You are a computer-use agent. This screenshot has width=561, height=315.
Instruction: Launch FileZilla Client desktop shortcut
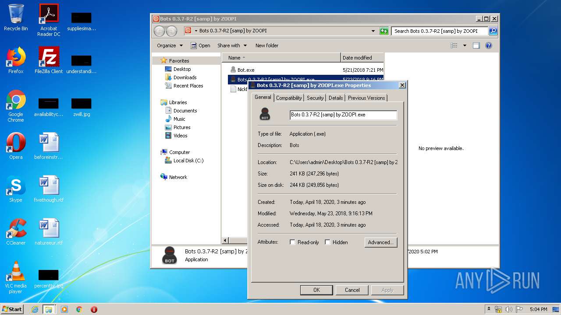tap(49, 60)
